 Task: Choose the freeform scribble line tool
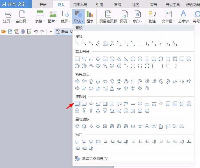coord(112,43)
